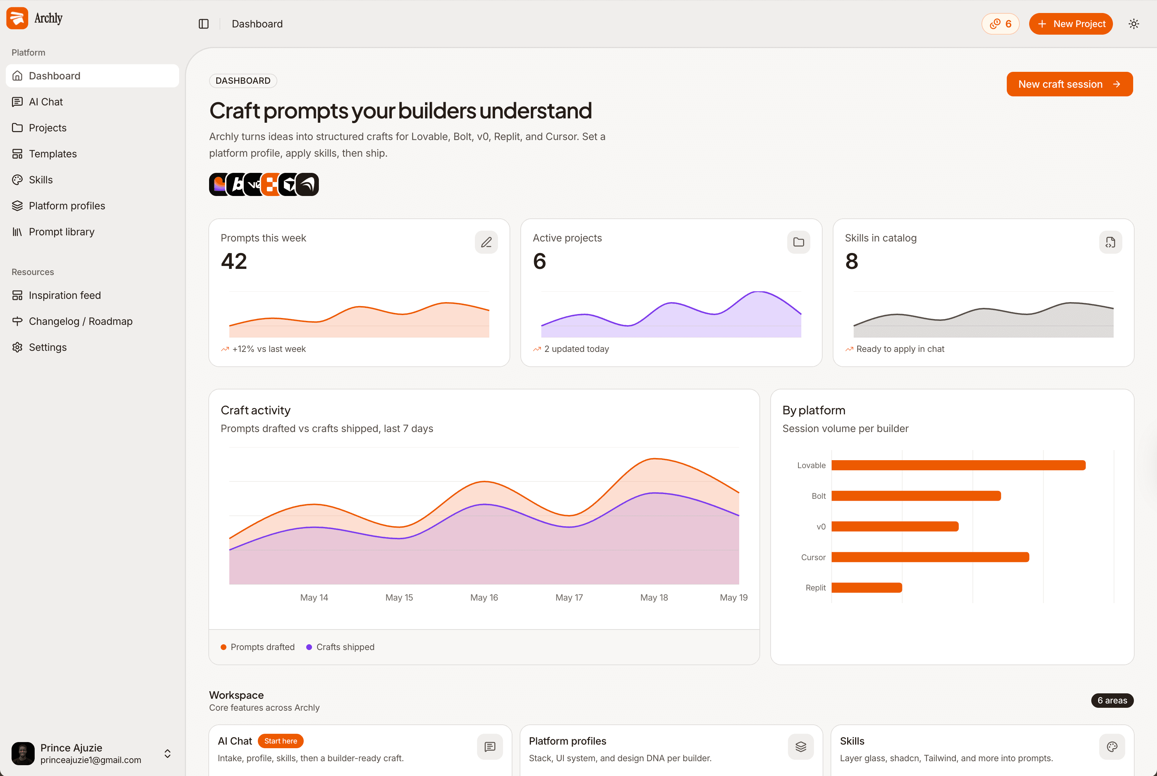Click the Lovable bar in By platform
The image size is (1157, 776).
point(958,465)
